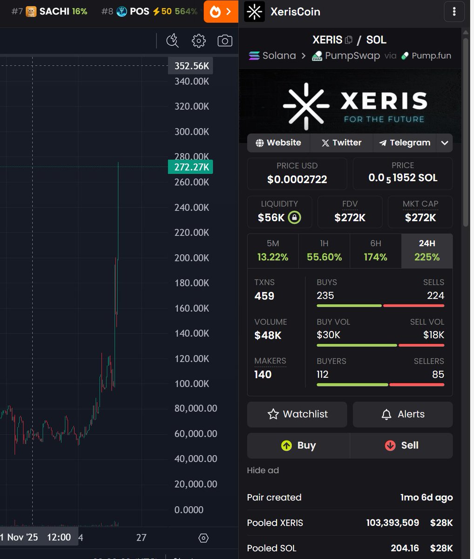Click the Hide ad link

coord(263,470)
